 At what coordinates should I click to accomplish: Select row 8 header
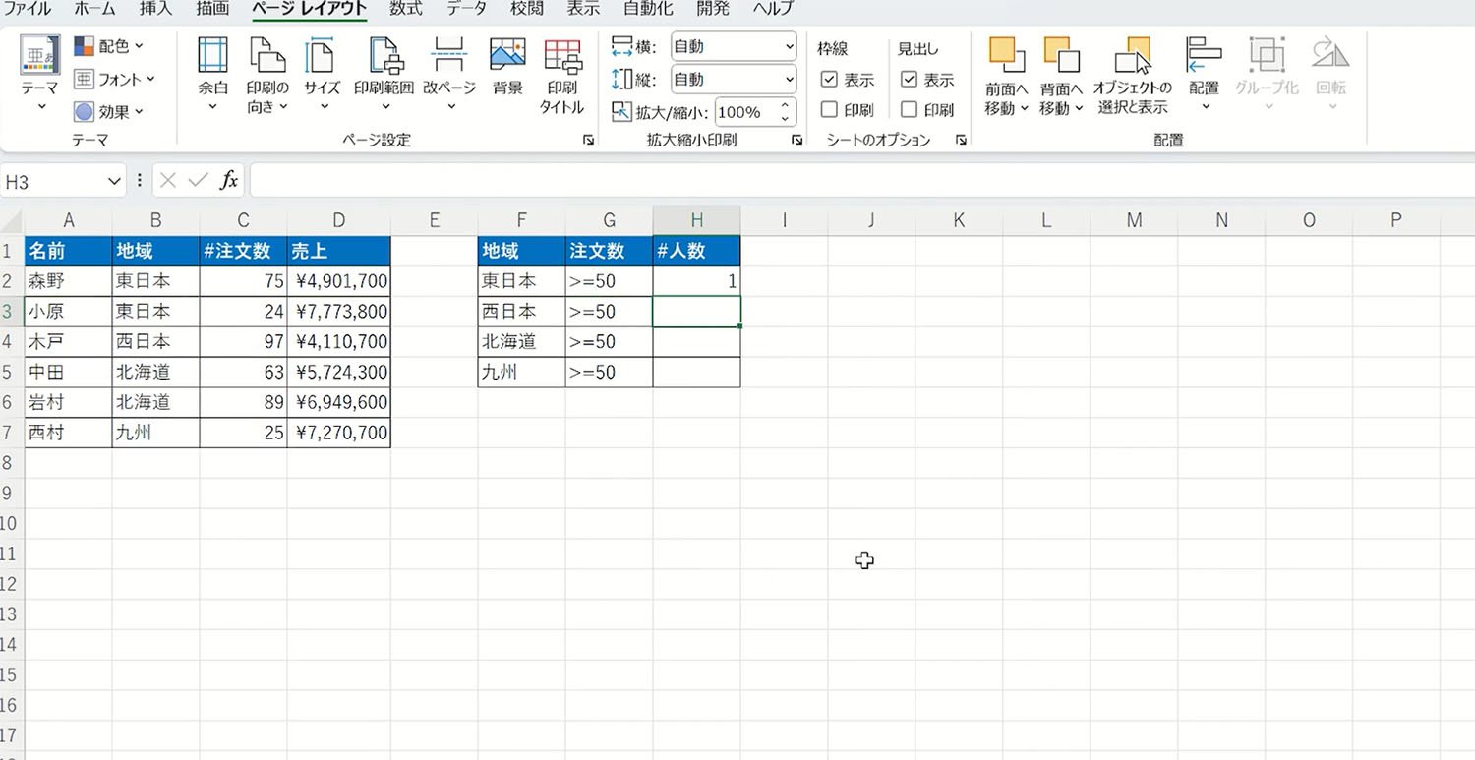[12, 462]
